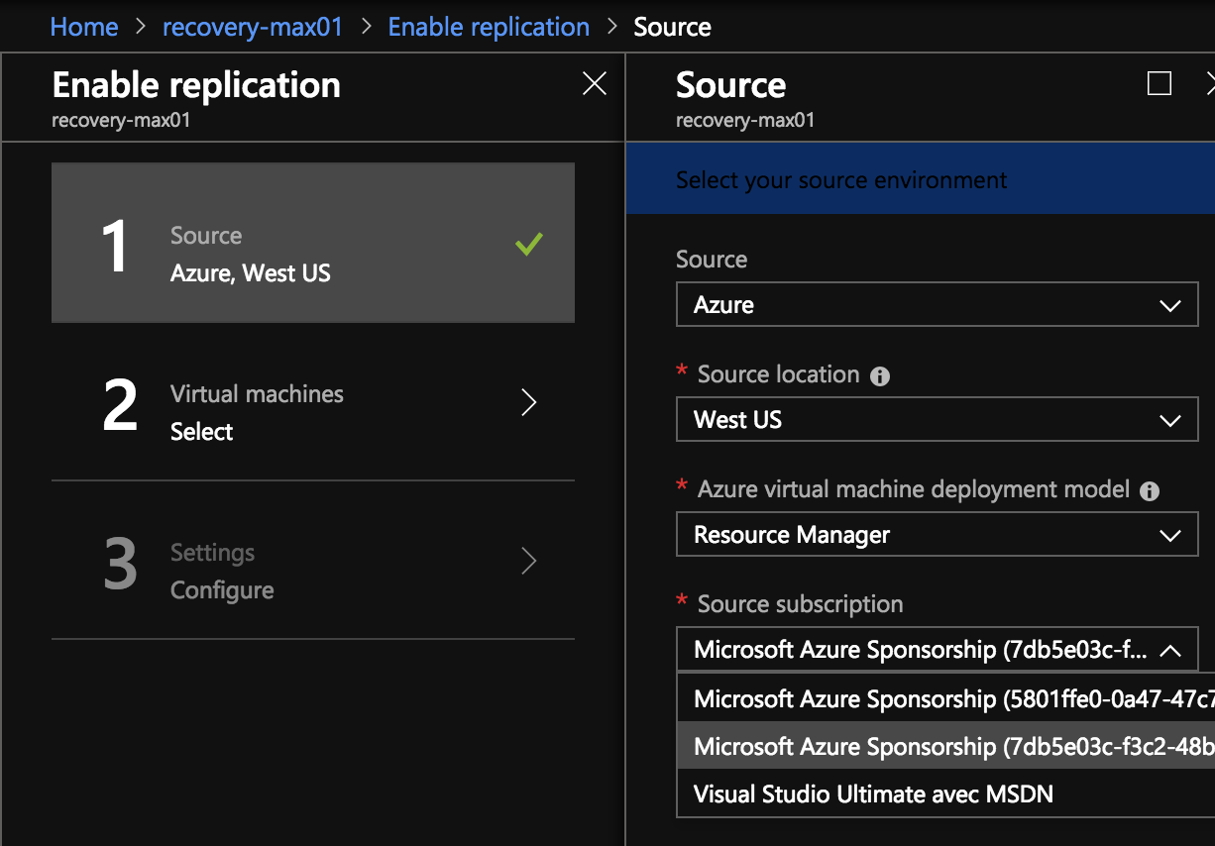Click recovery-max01 in the breadcrumb
Viewport: 1215px width, 846px height.
(x=252, y=27)
